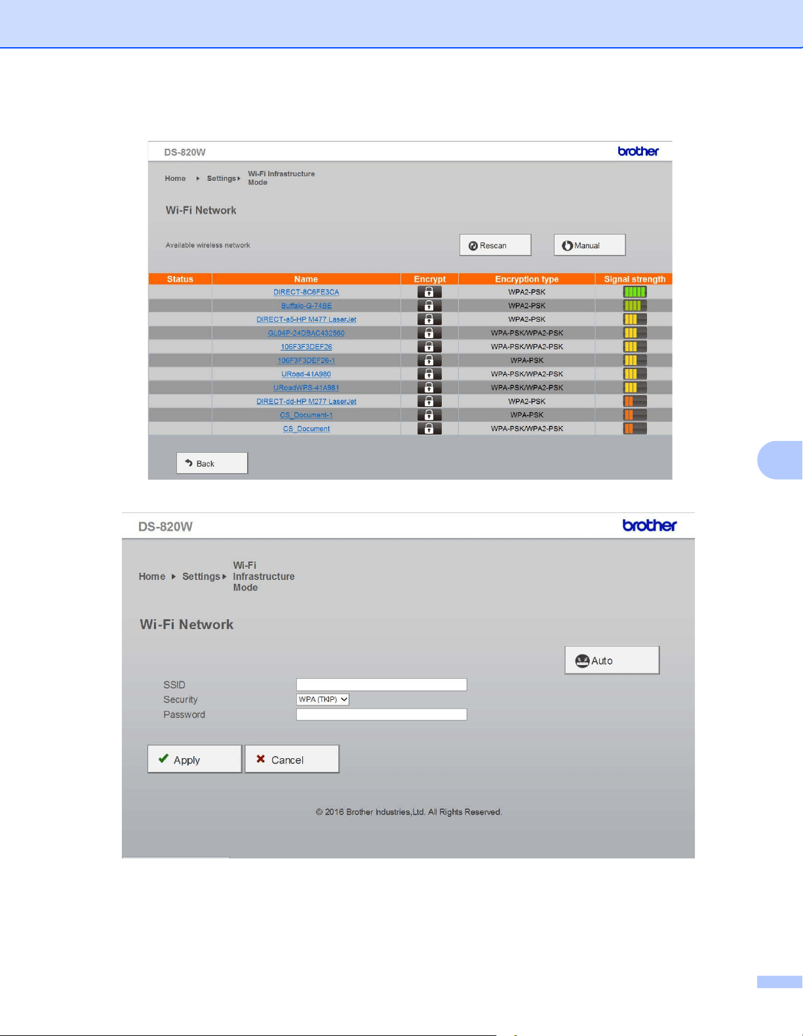
Task: Click Home breadcrumb in upper panel
Action: [x=175, y=178]
